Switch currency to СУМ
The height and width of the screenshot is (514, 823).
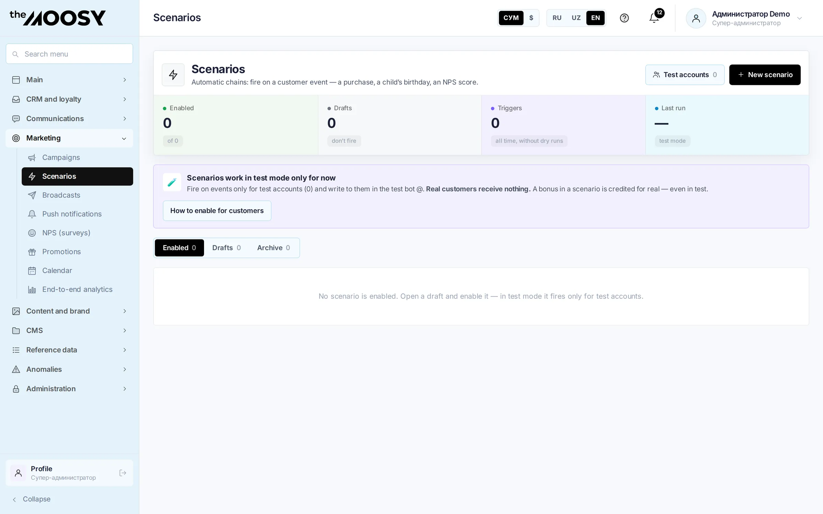pyautogui.click(x=511, y=18)
